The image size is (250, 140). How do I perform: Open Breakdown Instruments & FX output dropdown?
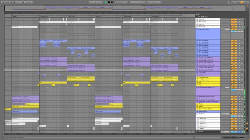(x=225, y=87)
